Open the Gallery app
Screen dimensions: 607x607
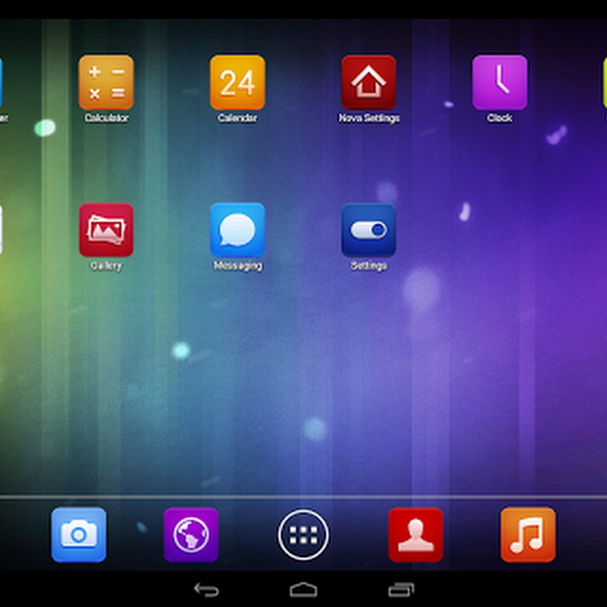click(x=106, y=230)
